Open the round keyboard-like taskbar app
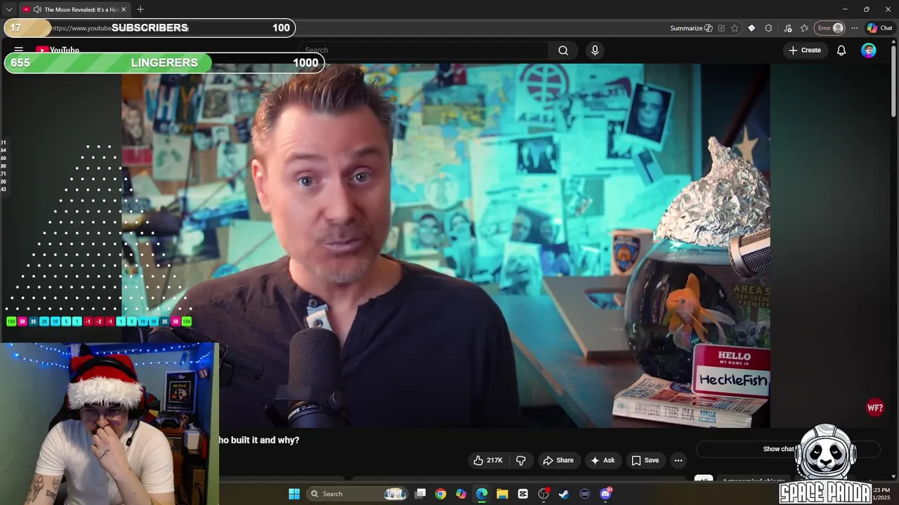This screenshot has width=899, height=505. (584, 494)
